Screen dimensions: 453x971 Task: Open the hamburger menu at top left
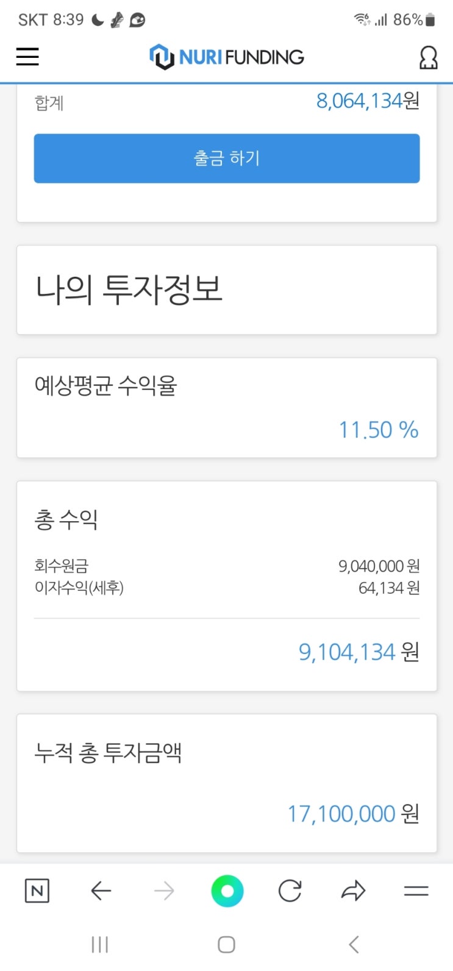pos(27,57)
